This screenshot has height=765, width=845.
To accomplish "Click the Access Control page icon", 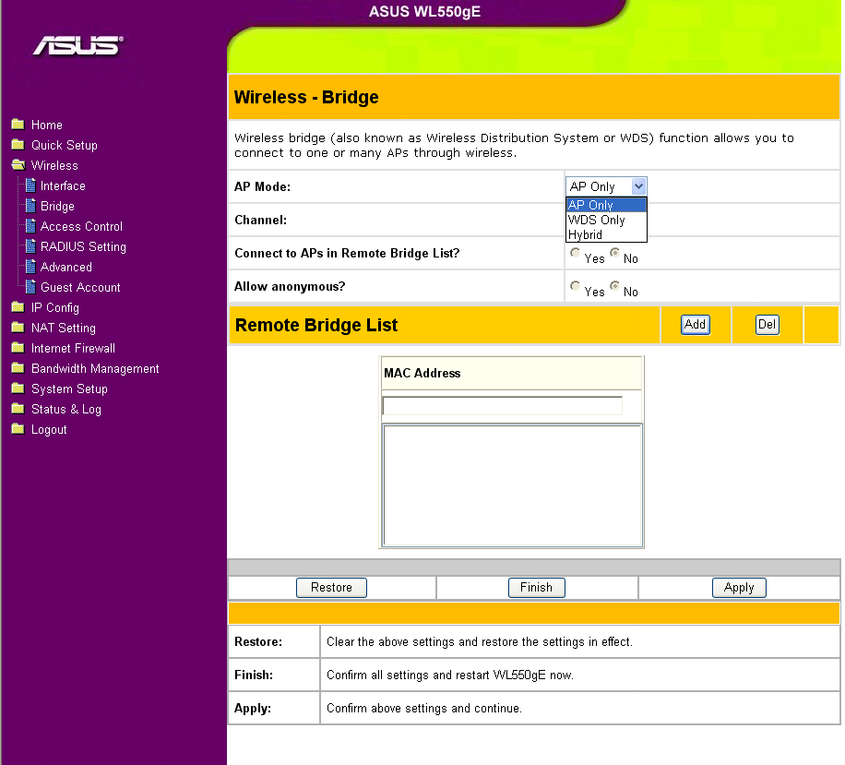I will click(30, 226).
